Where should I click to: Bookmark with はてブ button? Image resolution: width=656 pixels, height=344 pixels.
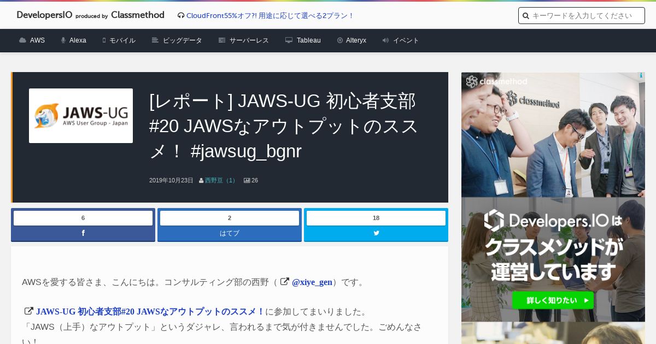pyautogui.click(x=230, y=233)
